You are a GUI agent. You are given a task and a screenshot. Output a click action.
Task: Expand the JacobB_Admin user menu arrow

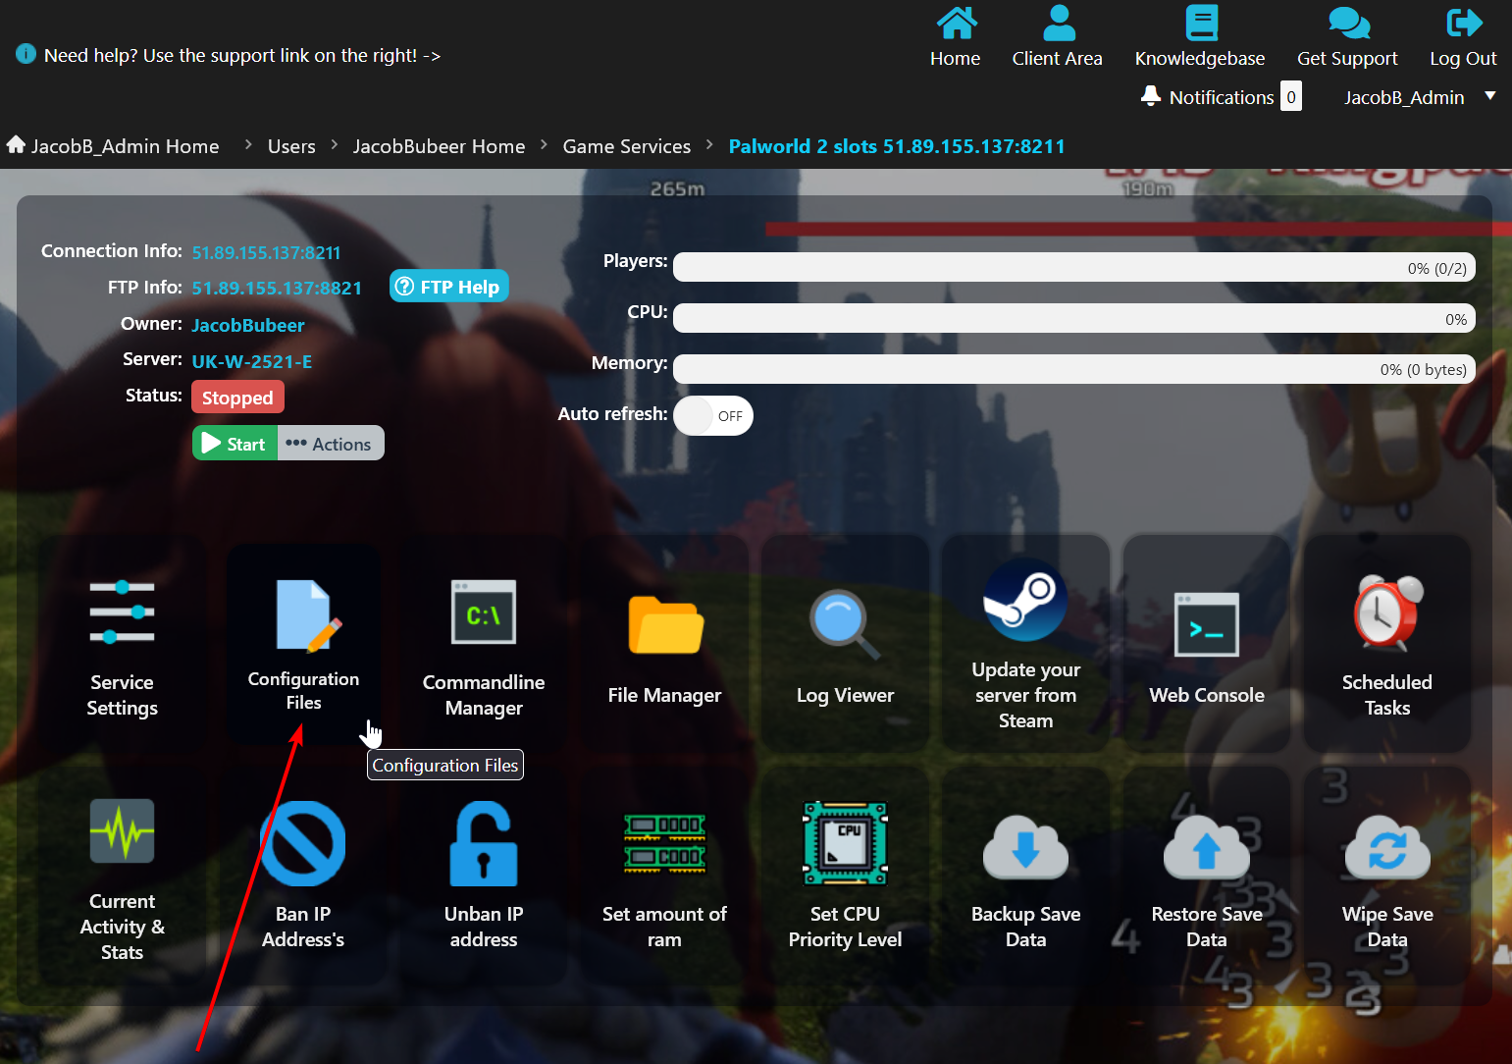[x=1489, y=96]
